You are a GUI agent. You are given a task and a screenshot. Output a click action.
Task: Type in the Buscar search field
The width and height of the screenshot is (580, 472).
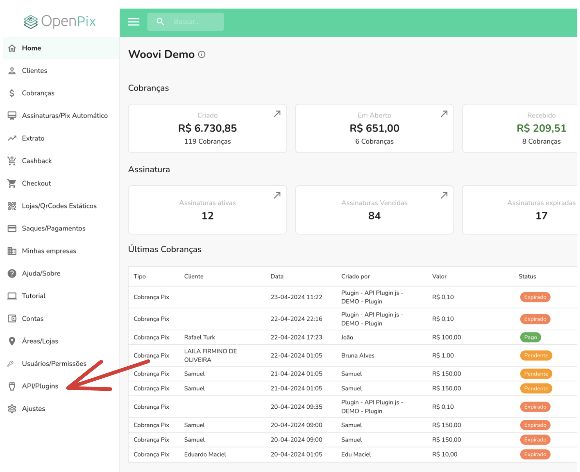coord(196,22)
